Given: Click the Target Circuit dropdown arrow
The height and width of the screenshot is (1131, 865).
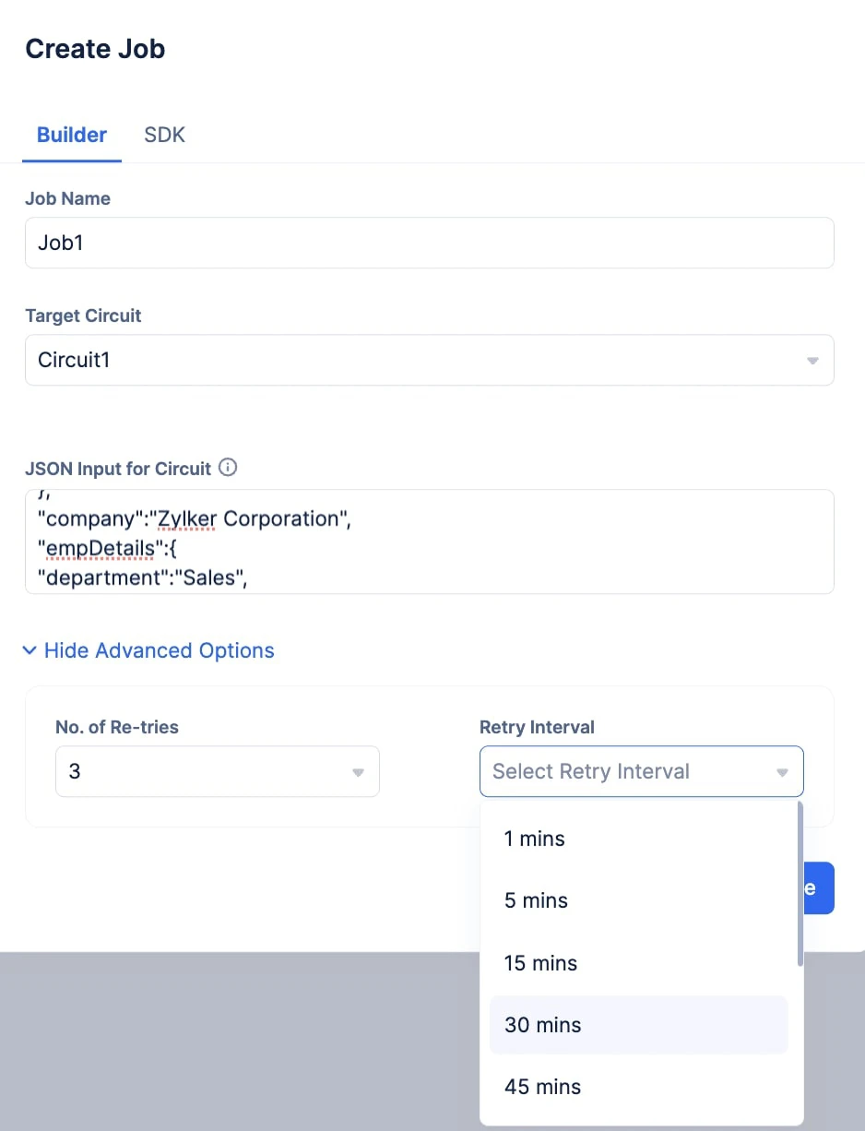Looking at the screenshot, I should pyautogui.click(x=812, y=361).
